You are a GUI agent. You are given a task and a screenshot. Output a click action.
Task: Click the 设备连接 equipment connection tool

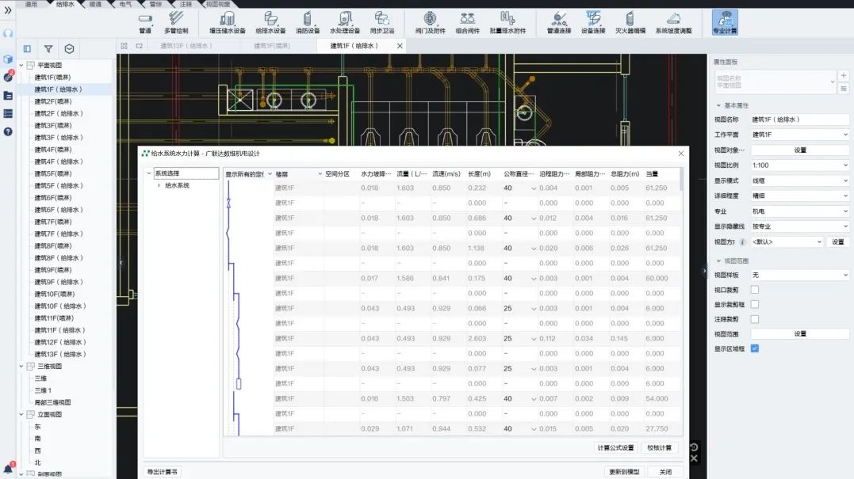tap(593, 24)
